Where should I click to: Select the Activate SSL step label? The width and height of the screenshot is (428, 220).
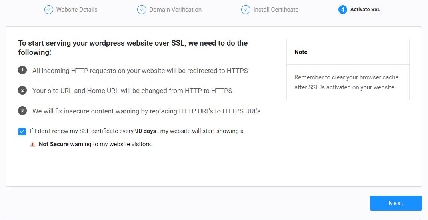[x=365, y=10]
